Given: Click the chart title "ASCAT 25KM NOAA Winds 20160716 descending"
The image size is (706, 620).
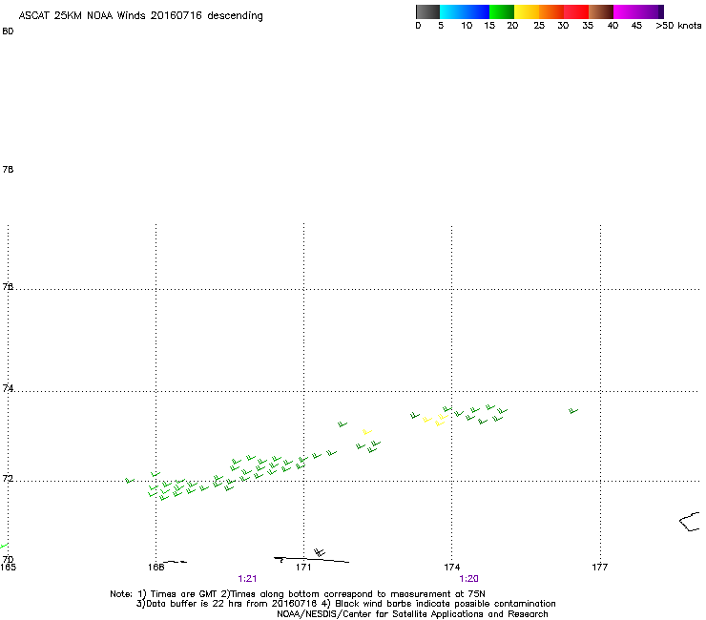Looking at the screenshot, I should click(x=140, y=16).
